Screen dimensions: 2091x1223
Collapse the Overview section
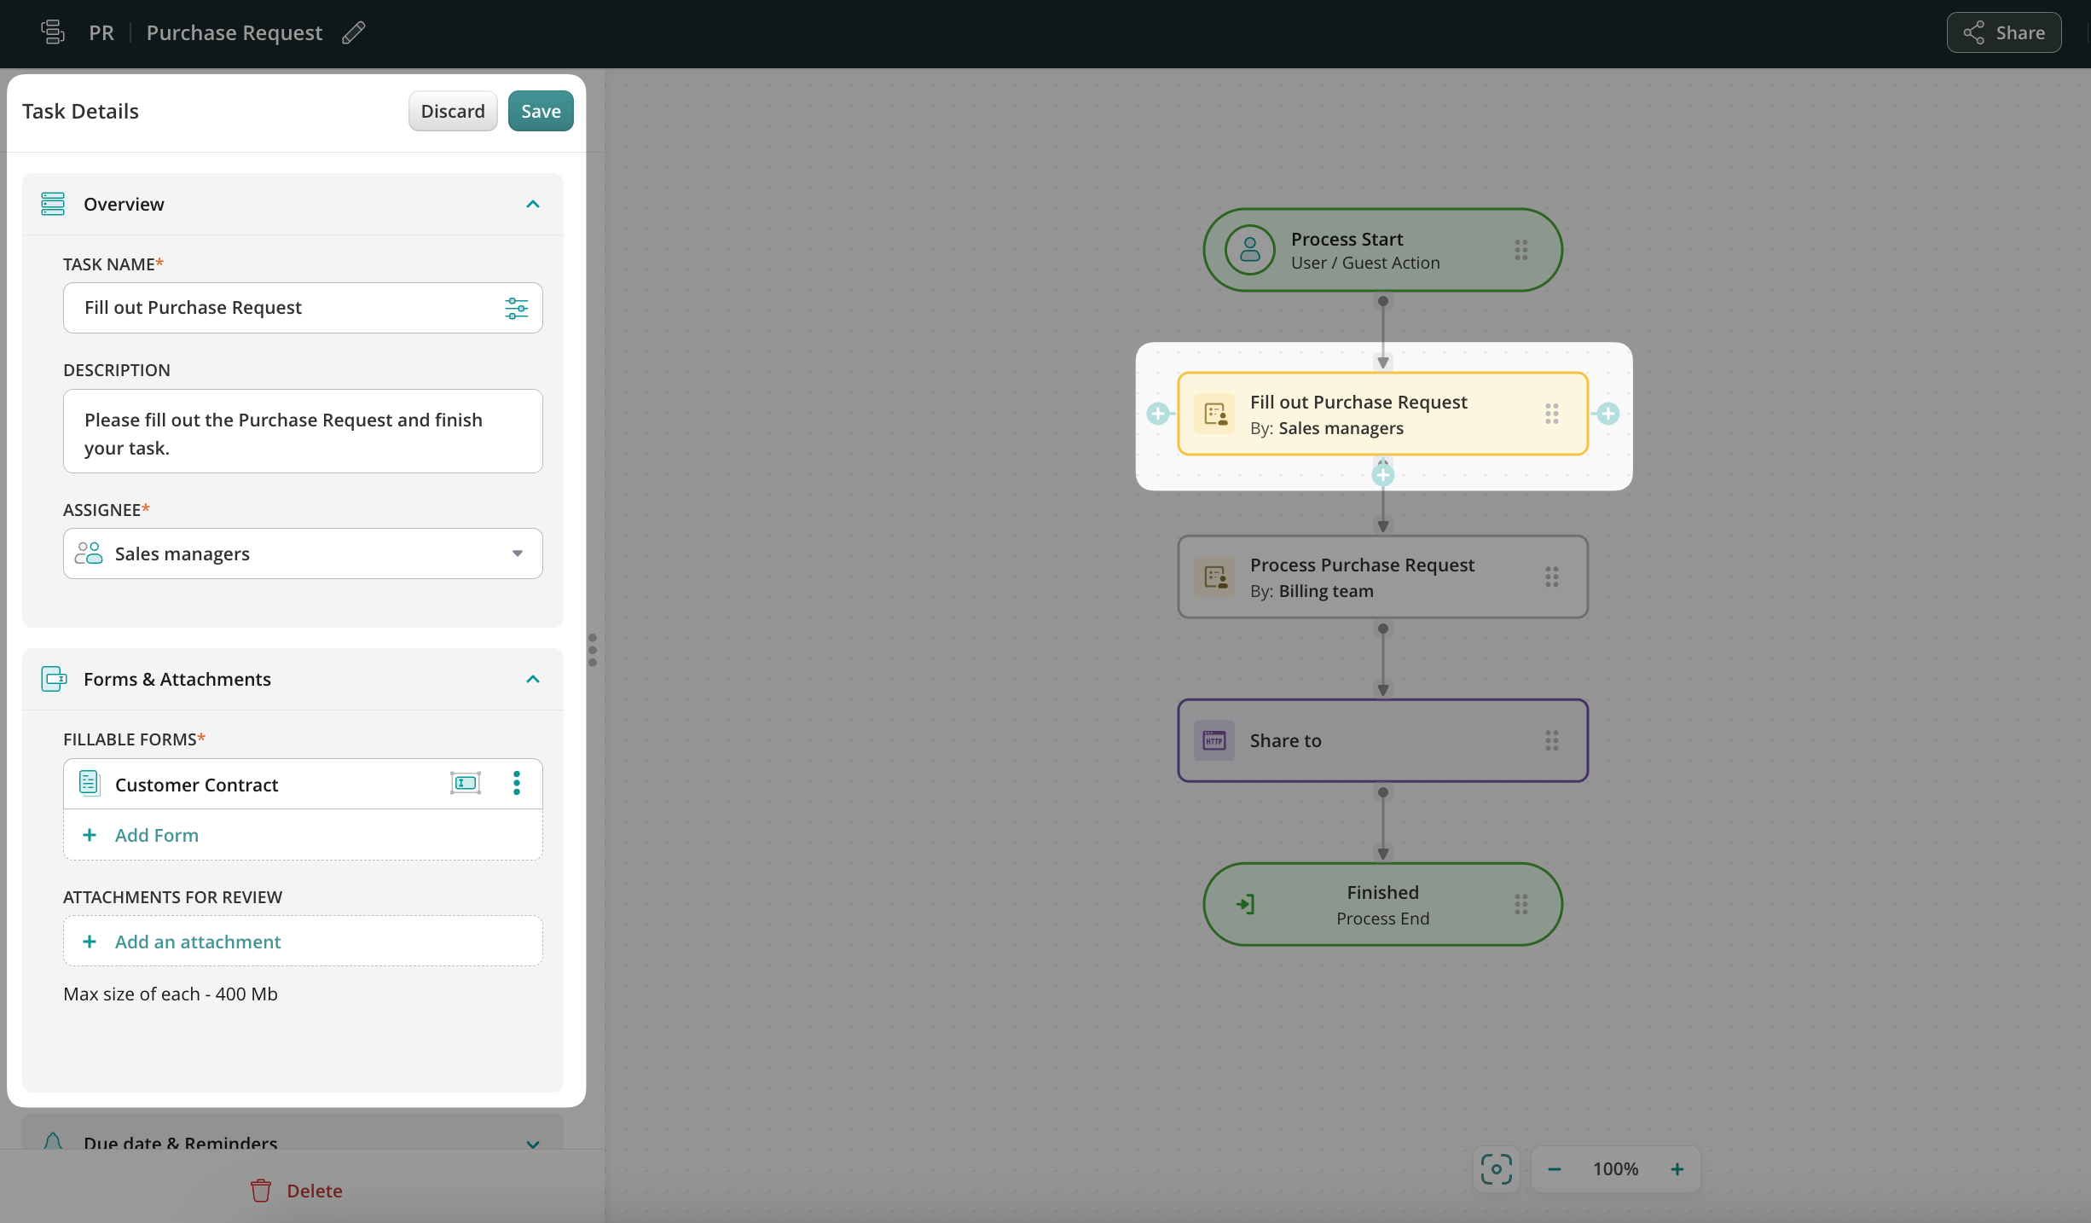[532, 204]
